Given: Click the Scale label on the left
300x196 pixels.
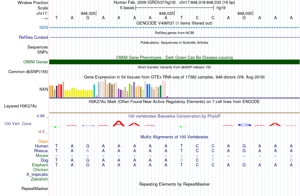Looking at the screenshot, I should tap(43, 8).
